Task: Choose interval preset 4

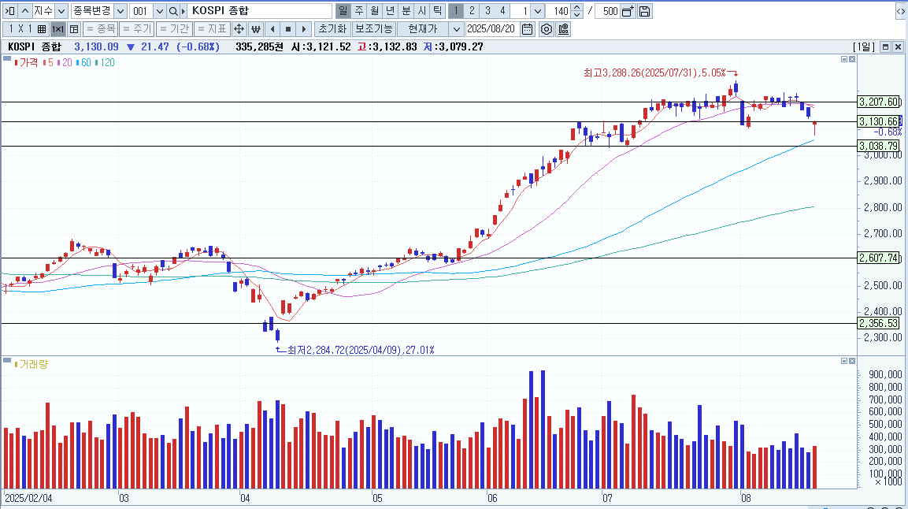Action: point(502,11)
